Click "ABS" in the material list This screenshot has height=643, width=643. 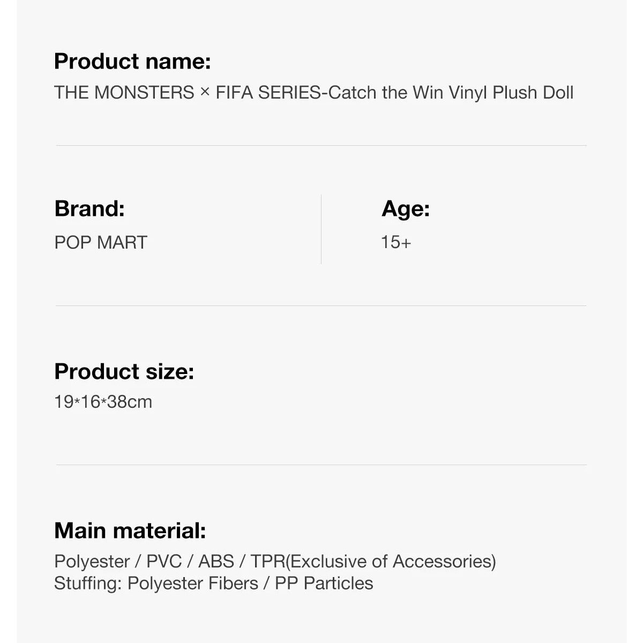pos(216,561)
